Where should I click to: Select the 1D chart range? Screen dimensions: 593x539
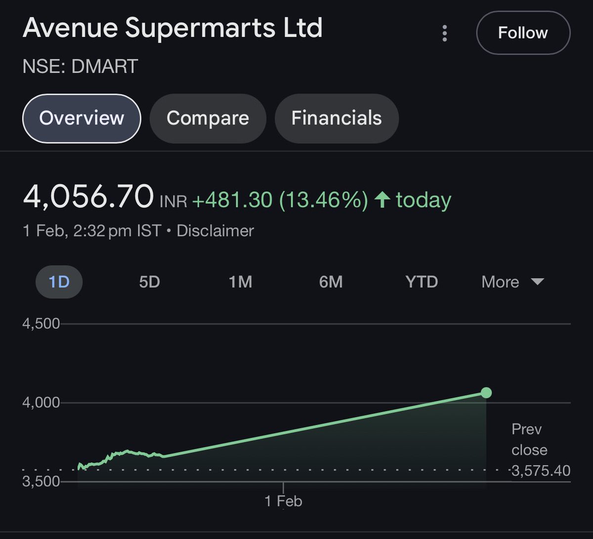tap(59, 282)
